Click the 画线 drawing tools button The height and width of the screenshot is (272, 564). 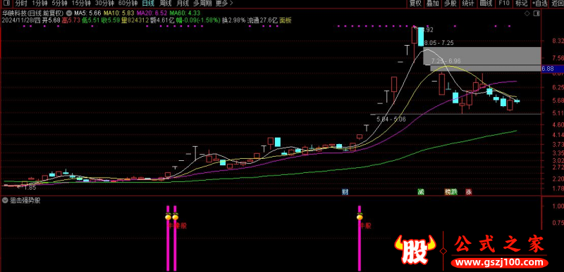pos(486,4)
